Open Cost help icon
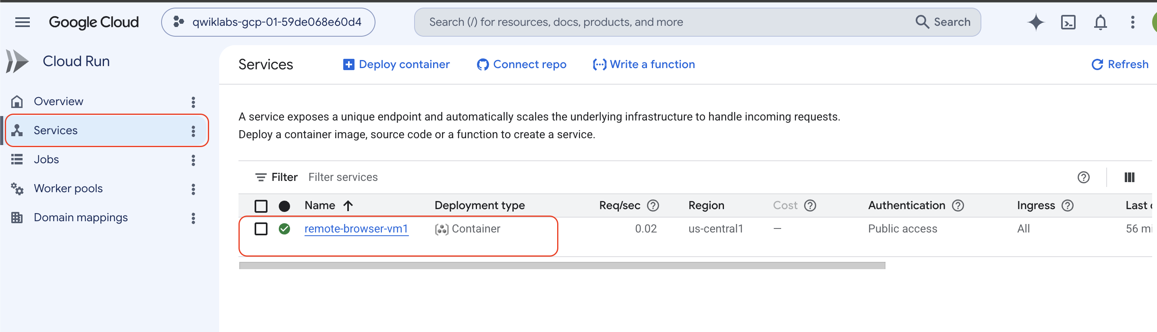Viewport: 1157px width, 332px height. tap(810, 206)
